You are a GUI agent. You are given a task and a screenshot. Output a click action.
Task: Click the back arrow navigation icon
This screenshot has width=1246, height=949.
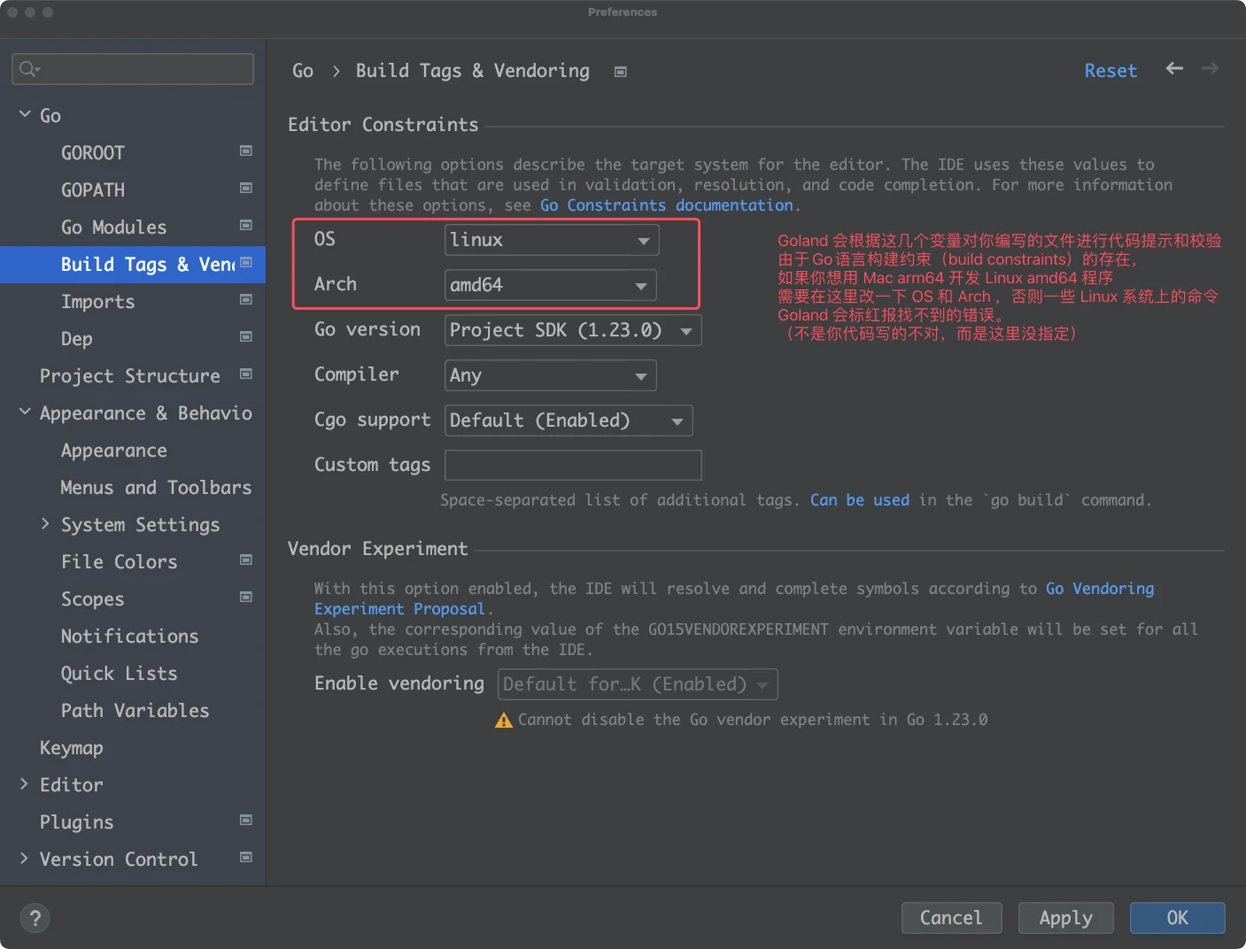click(1174, 69)
